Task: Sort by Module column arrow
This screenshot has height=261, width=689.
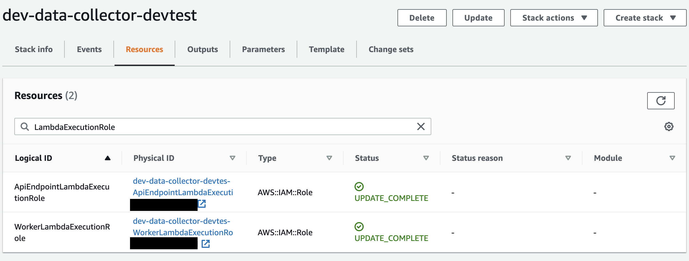Action: tap(672, 158)
